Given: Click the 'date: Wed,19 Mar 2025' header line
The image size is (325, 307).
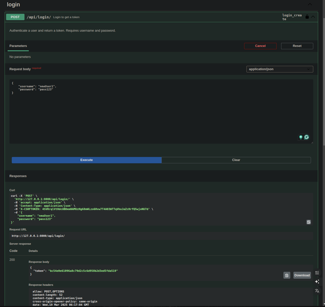Looking at the screenshot, I should click(x=61, y=305).
